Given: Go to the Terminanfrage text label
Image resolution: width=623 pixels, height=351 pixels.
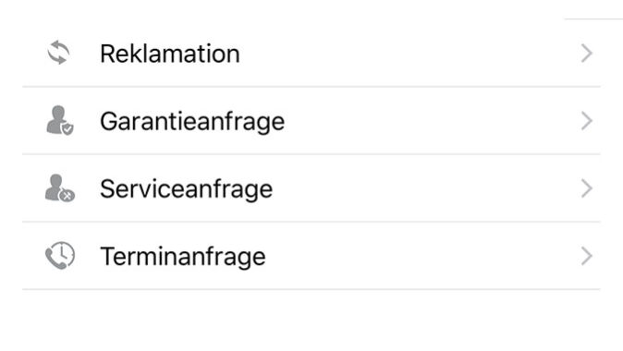Looking at the screenshot, I should coord(183,257).
